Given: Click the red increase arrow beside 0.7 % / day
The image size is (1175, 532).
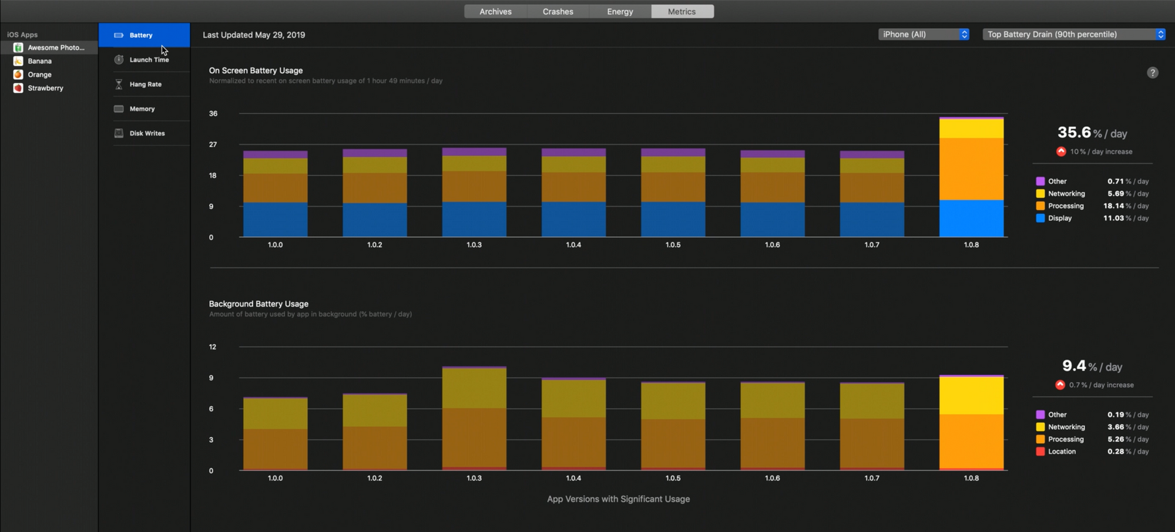Looking at the screenshot, I should point(1060,385).
